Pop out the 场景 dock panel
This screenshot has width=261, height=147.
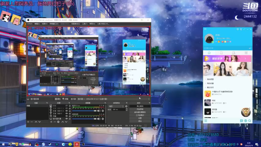point(47,103)
